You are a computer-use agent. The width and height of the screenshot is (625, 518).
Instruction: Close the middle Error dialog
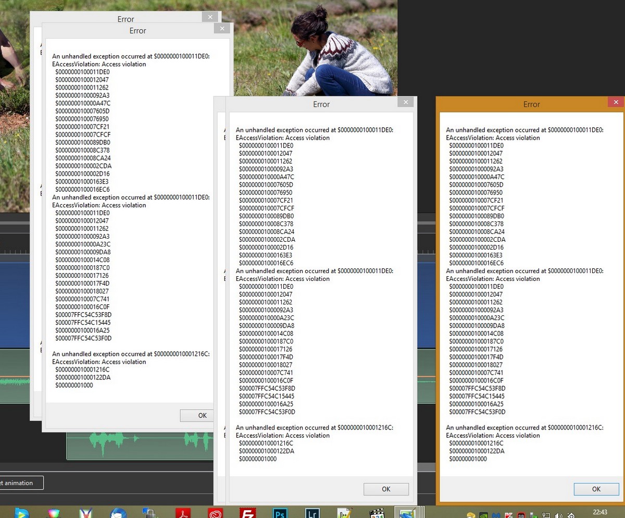click(405, 102)
